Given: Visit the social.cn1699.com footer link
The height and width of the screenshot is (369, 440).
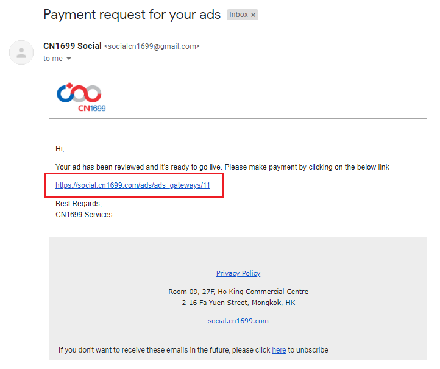Looking at the screenshot, I should click(238, 321).
